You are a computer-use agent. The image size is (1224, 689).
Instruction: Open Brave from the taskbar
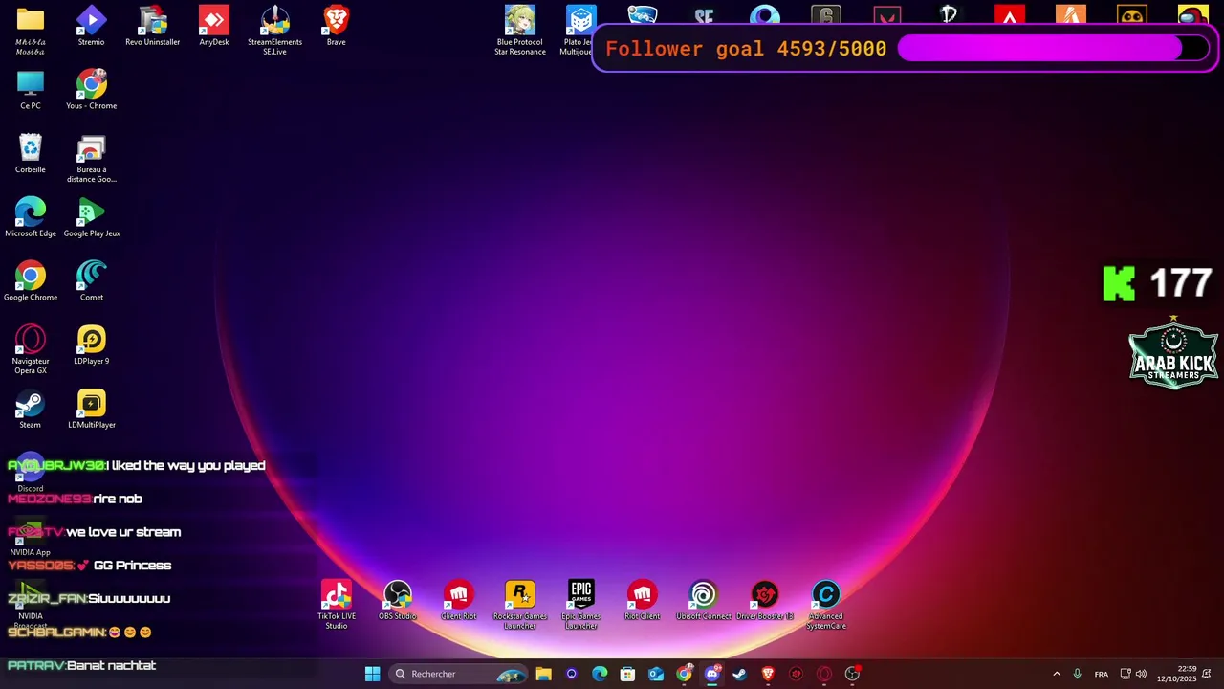[768, 674]
